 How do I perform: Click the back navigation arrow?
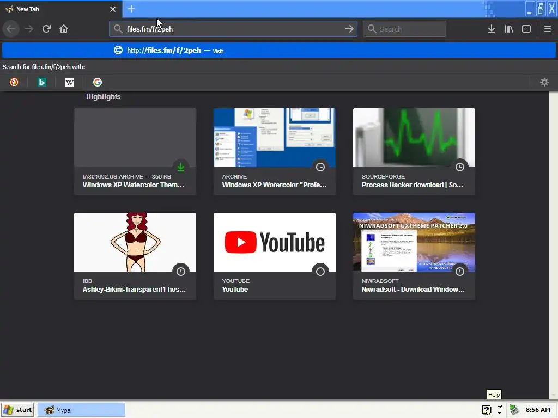pos(11,29)
